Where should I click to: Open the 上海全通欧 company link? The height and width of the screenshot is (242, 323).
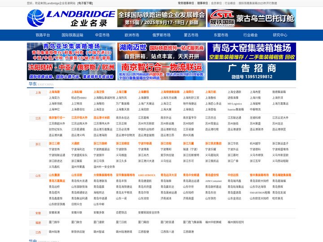[x=234, y=92]
